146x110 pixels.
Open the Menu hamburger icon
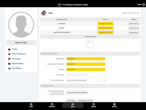click(144, 5)
